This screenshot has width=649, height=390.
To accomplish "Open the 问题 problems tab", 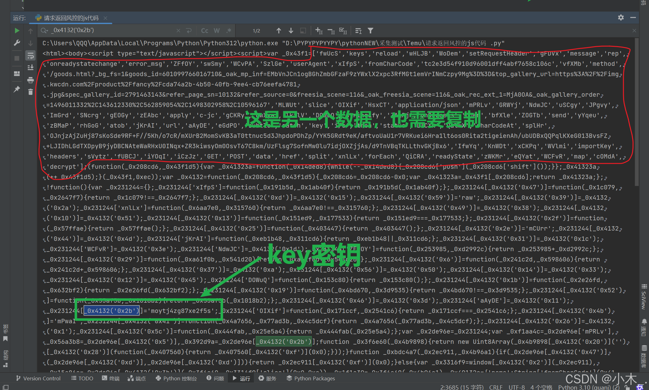I will [215, 378].
